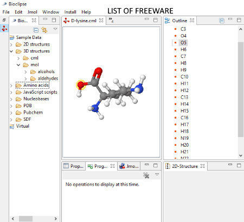This screenshot has height=222, width=244.
Task: Select atom H6 in Outline
Action: 183,49
